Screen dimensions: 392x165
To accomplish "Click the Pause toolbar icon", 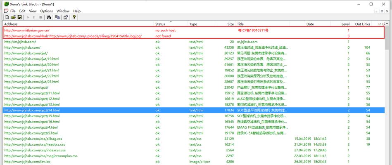I will 34,17.
